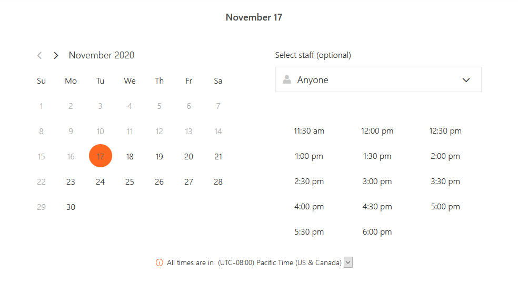Choose November 20 on the calendar

click(188, 157)
